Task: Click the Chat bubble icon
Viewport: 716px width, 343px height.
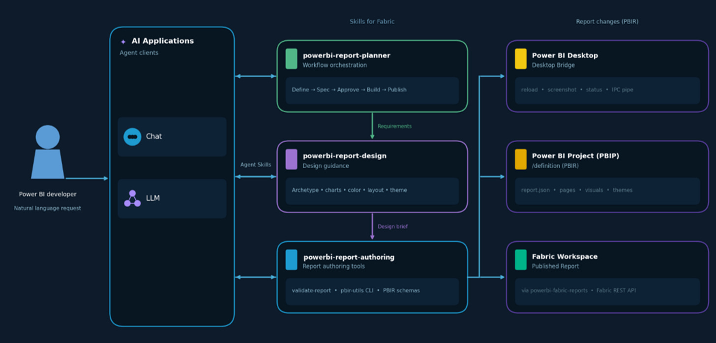Action: [x=132, y=137]
